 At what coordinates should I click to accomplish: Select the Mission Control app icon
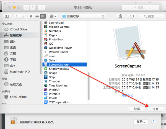coord(46,27)
